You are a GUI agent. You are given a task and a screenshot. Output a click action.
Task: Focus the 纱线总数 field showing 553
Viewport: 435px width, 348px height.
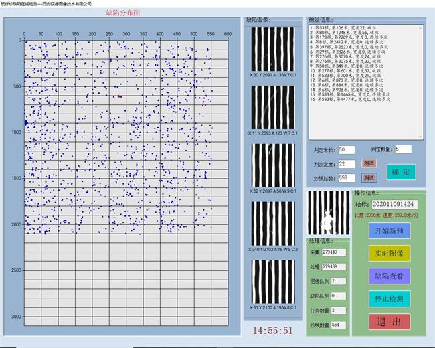347,178
